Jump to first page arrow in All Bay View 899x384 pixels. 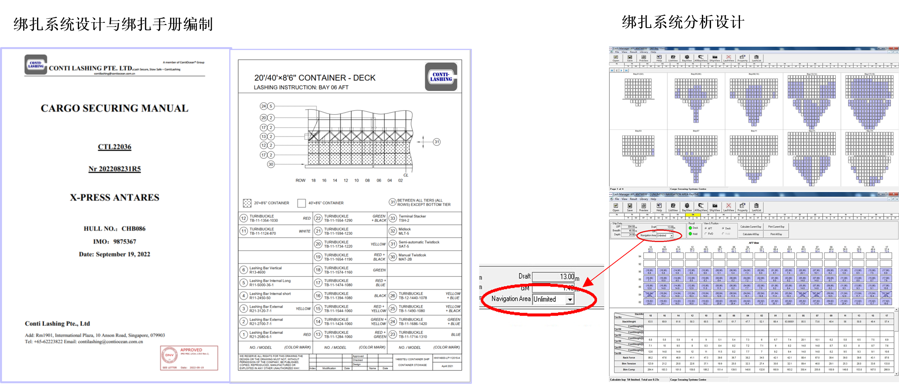tap(612, 70)
